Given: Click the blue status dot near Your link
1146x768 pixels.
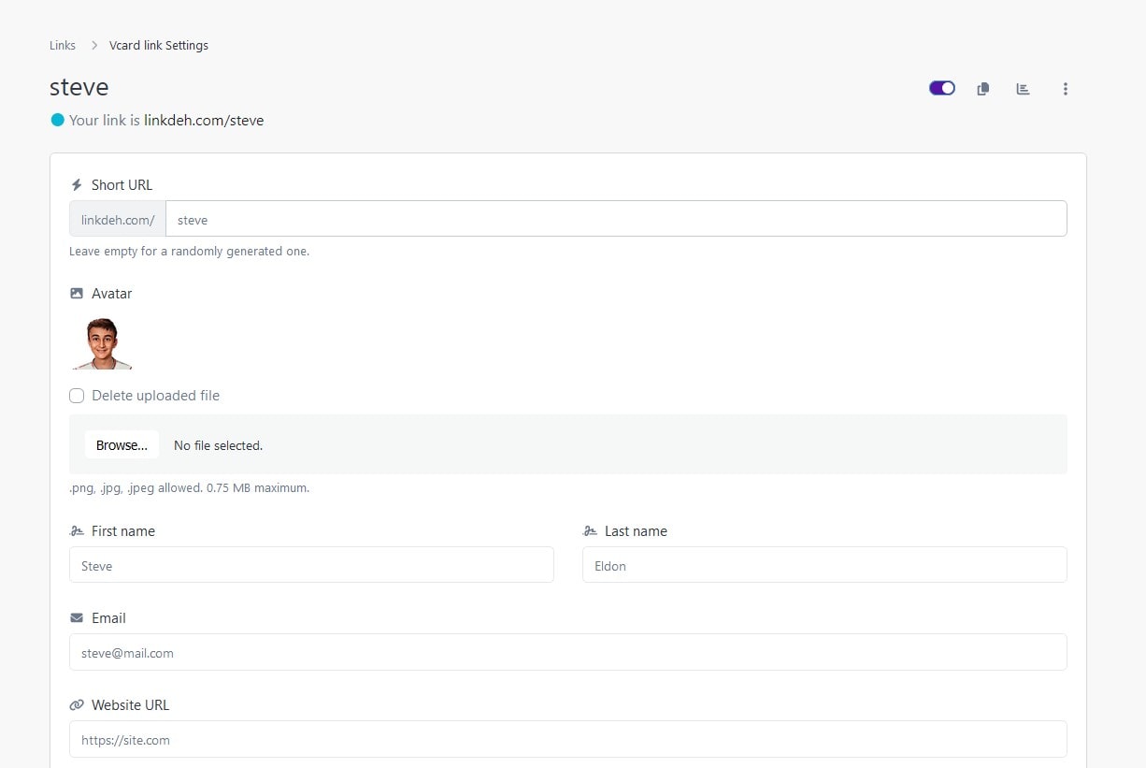Looking at the screenshot, I should click(x=57, y=120).
